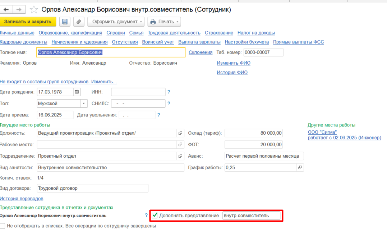Go to Начисления и удержания section
The width and height of the screenshot is (387, 231).
(x=79, y=42)
